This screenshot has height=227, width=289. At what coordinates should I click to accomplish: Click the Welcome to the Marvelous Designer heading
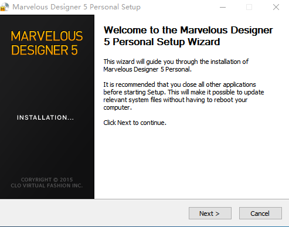pos(188,36)
